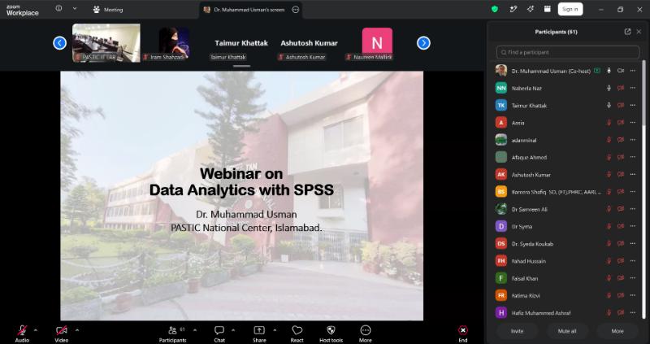This screenshot has height=344, width=650.
Task: Click the Invite button
Action: [x=517, y=331]
